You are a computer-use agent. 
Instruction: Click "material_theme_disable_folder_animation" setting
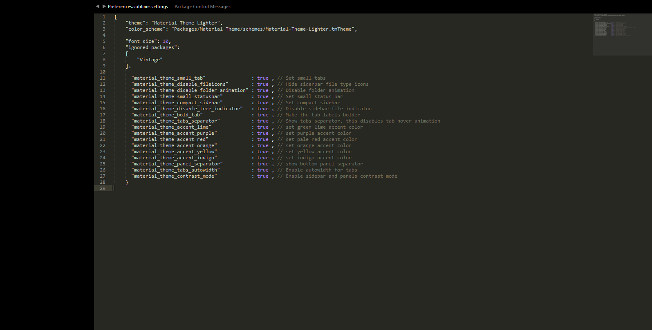coord(190,90)
